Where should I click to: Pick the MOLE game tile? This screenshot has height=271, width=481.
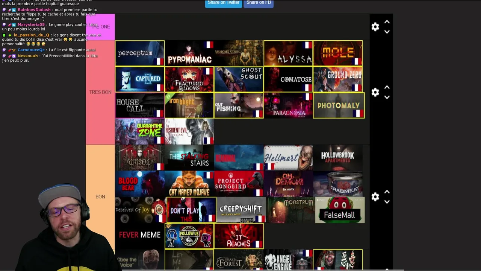[338, 53]
